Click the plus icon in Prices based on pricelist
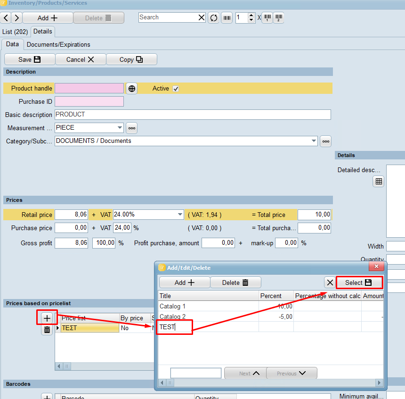The image size is (405, 399). tap(47, 318)
